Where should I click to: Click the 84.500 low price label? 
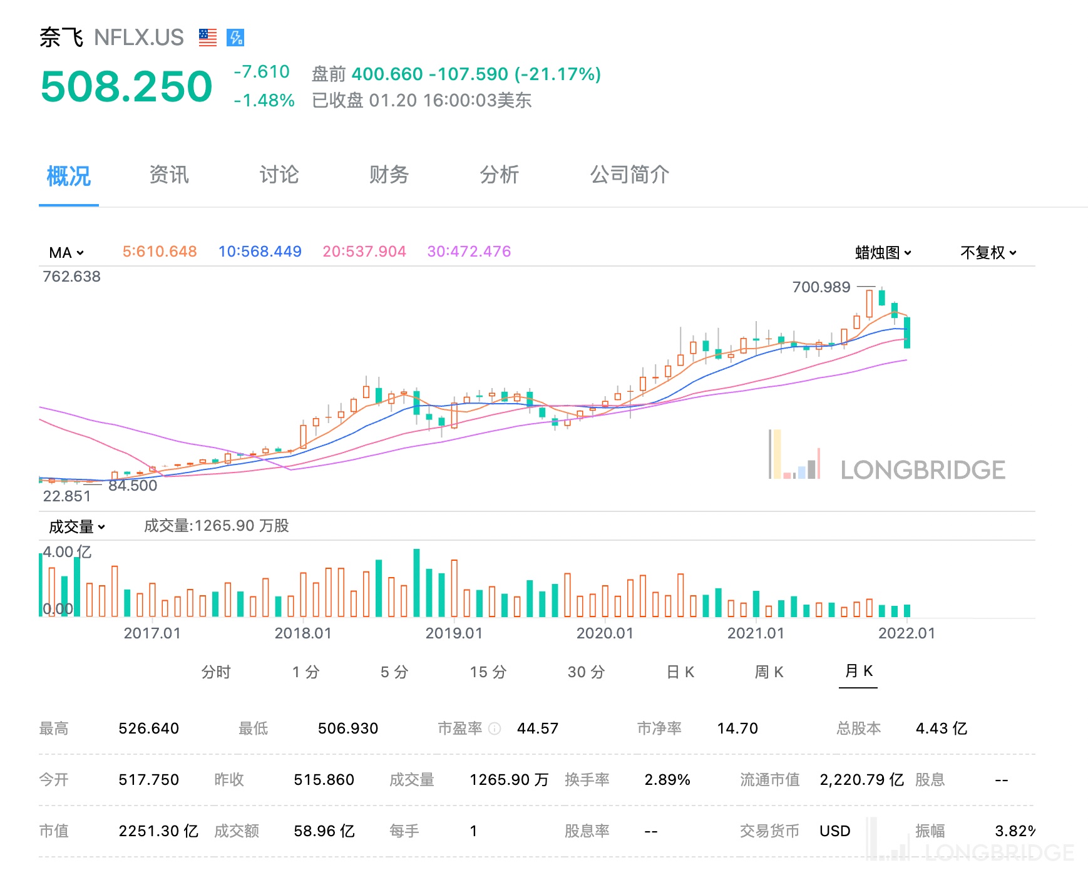[133, 486]
